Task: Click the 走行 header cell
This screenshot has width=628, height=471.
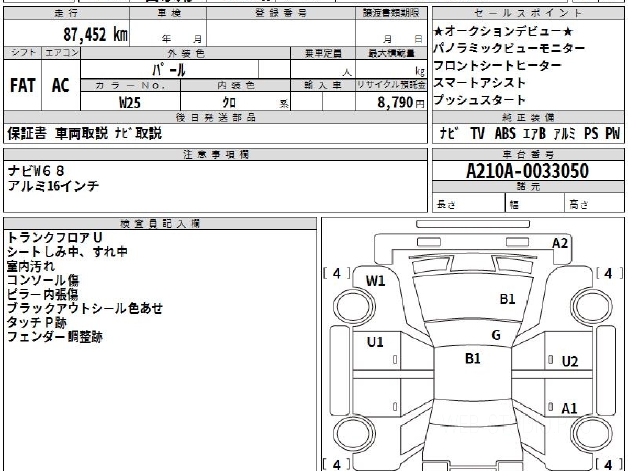Action: tap(66, 14)
